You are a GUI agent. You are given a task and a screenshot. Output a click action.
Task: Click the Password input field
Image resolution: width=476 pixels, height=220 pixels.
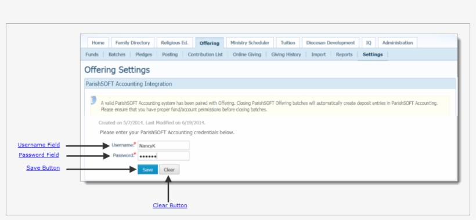tap(164, 156)
